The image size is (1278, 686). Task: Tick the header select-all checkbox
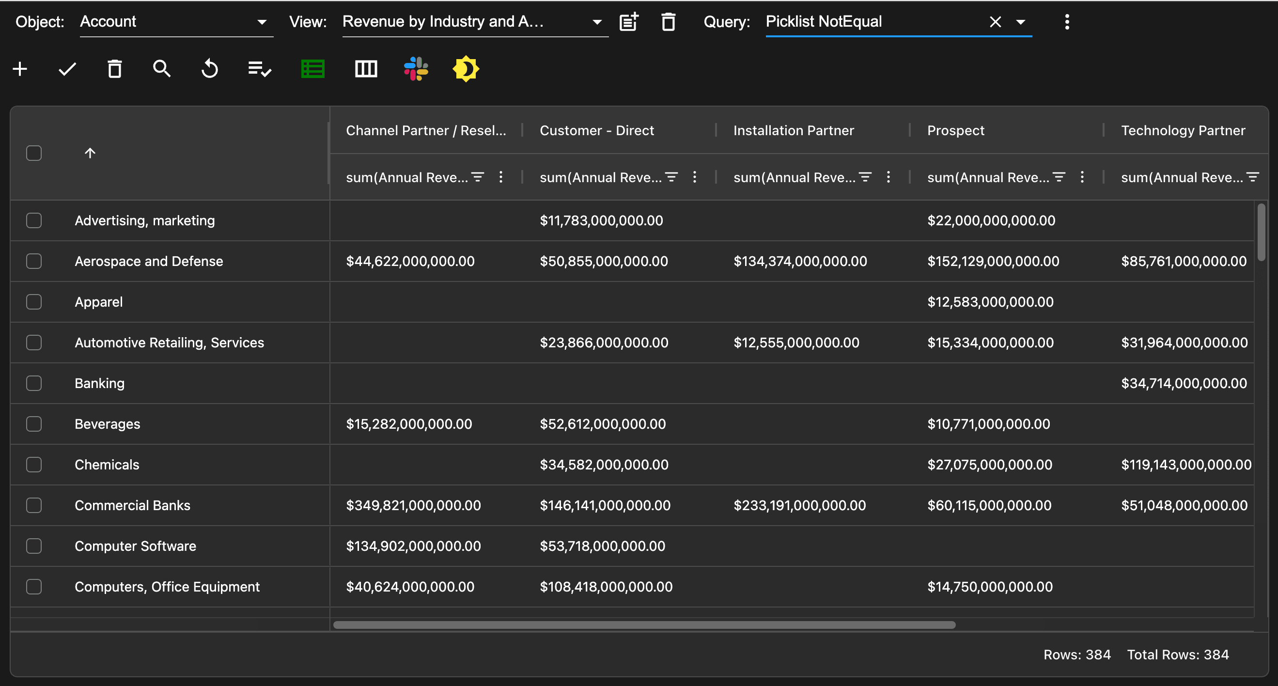pos(34,153)
